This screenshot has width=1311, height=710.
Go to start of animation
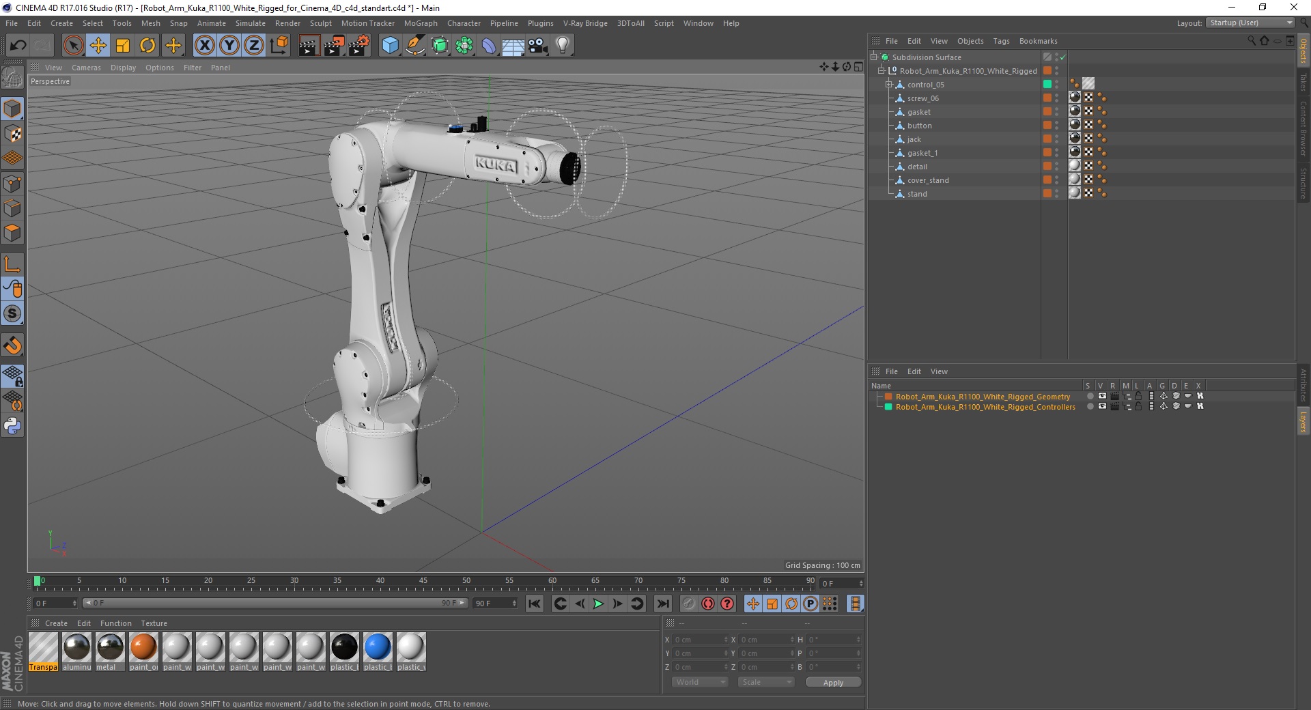(x=535, y=603)
